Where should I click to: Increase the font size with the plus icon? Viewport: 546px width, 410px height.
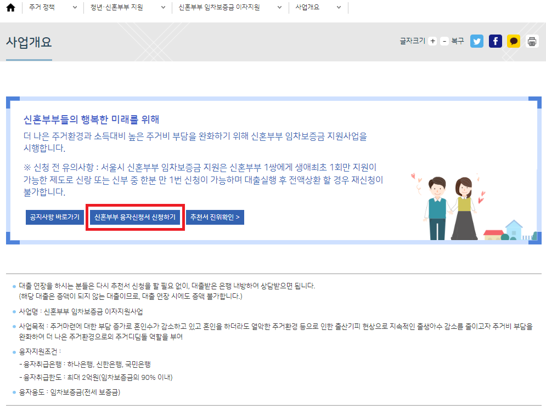433,41
